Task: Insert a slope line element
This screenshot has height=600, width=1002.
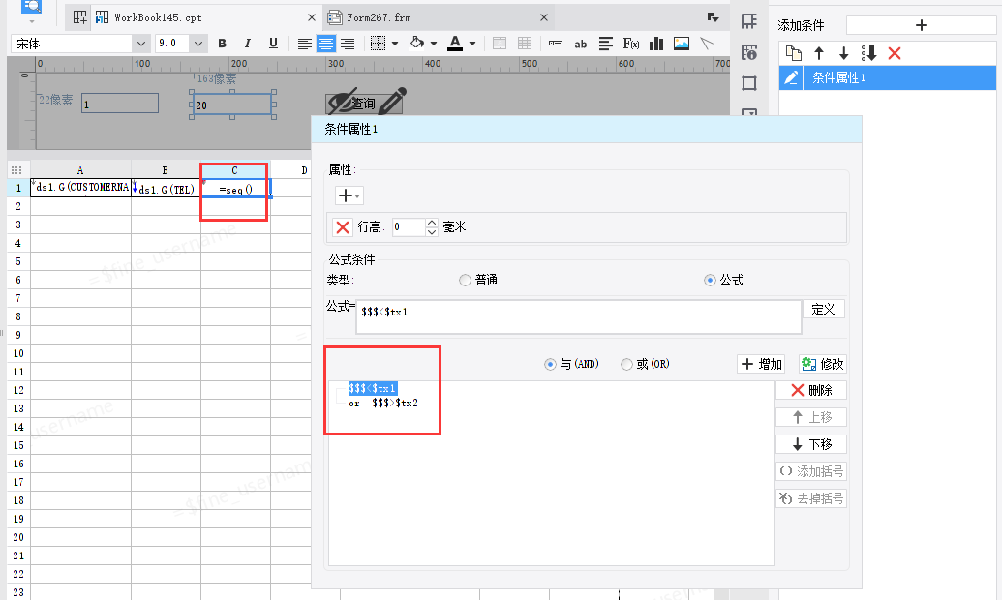Action: 706,44
